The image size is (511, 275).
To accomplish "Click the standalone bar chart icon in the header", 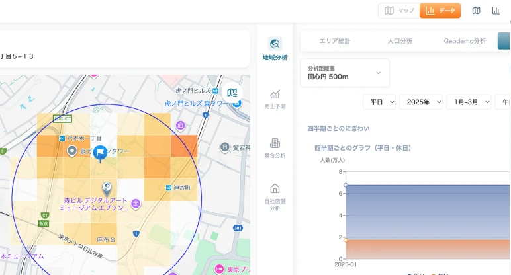I will [x=496, y=11].
